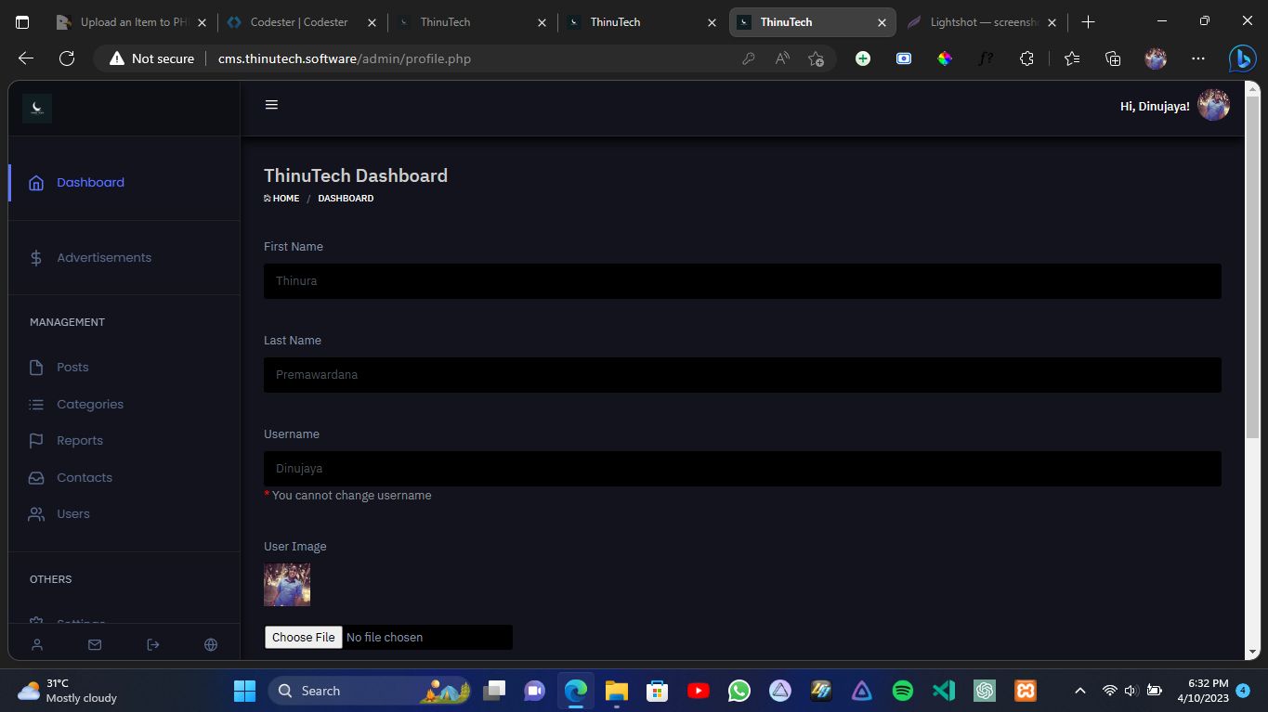Image resolution: width=1268 pixels, height=712 pixels.
Task: Open the browser Settings and more menu
Action: (x=1198, y=58)
